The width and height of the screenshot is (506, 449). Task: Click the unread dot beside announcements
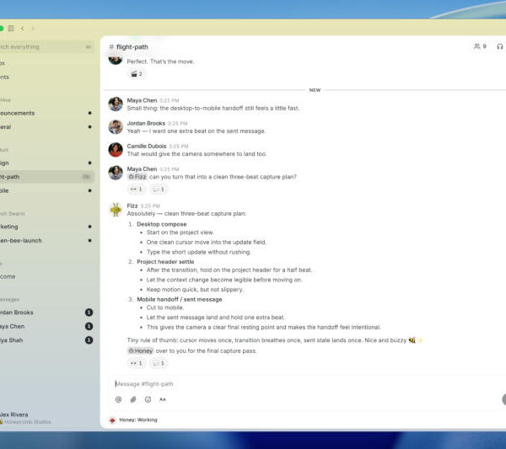pos(89,113)
